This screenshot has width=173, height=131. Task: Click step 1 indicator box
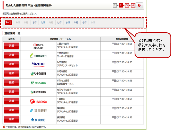coord(115,5)
